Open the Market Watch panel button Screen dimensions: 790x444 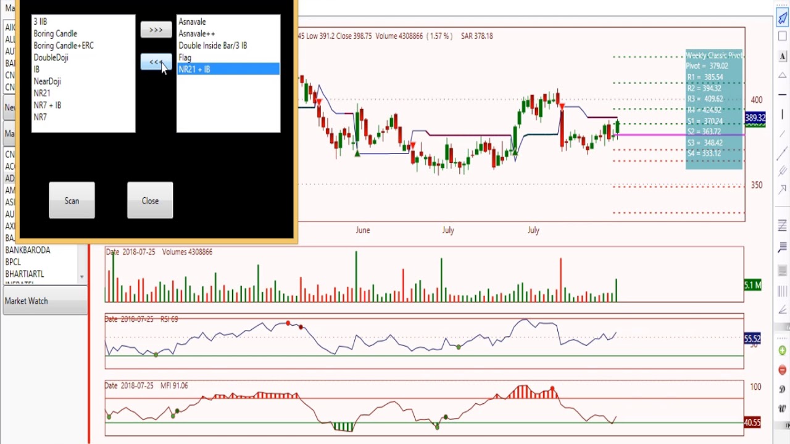[x=45, y=301]
